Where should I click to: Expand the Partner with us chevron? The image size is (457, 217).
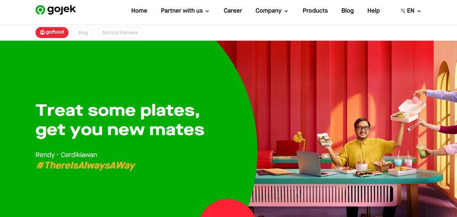(207, 11)
